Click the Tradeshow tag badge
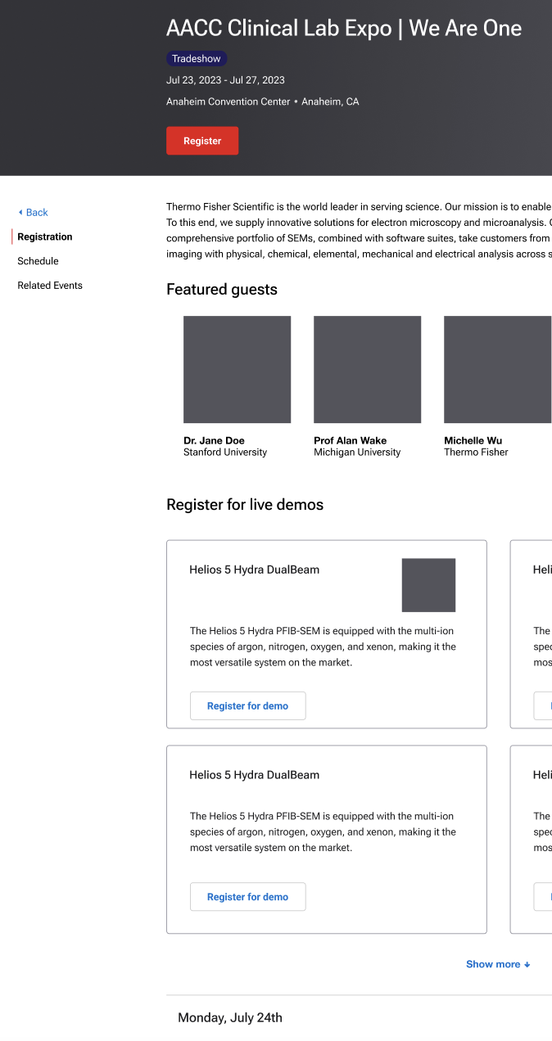552x1041 pixels. [197, 59]
